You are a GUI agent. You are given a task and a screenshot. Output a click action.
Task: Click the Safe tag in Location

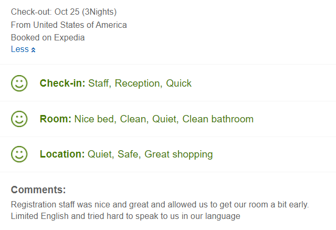click(x=129, y=154)
